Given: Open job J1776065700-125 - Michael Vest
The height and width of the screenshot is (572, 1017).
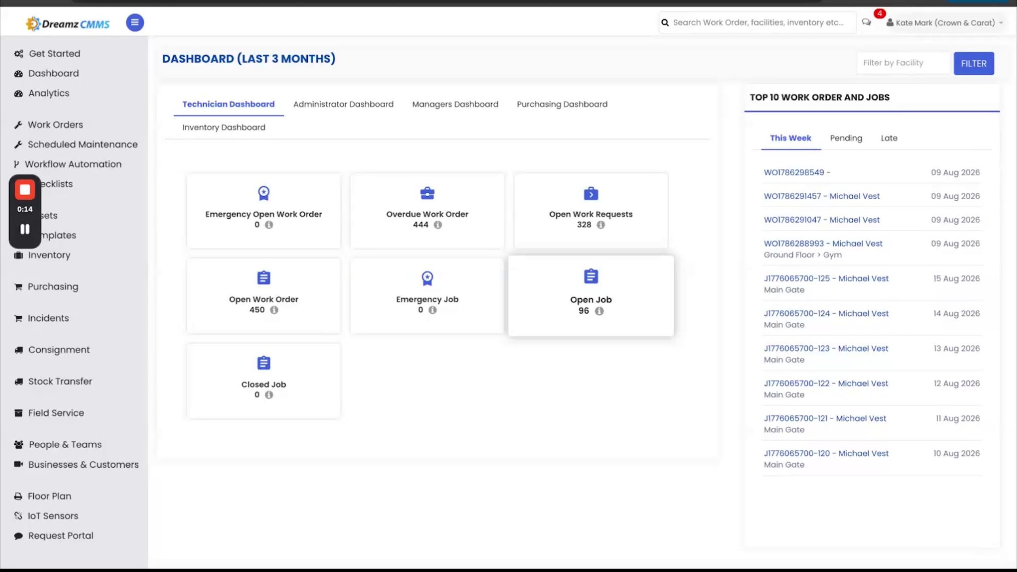Looking at the screenshot, I should click(x=826, y=278).
